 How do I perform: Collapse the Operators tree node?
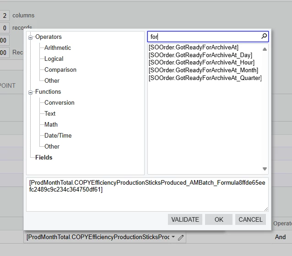coord(30,37)
